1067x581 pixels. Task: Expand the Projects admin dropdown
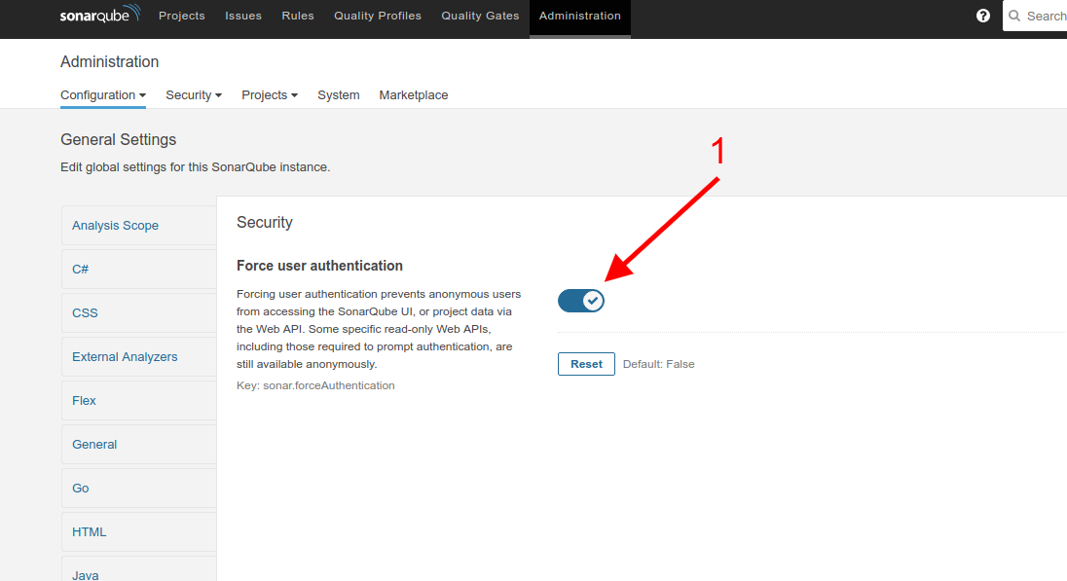tap(270, 95)
